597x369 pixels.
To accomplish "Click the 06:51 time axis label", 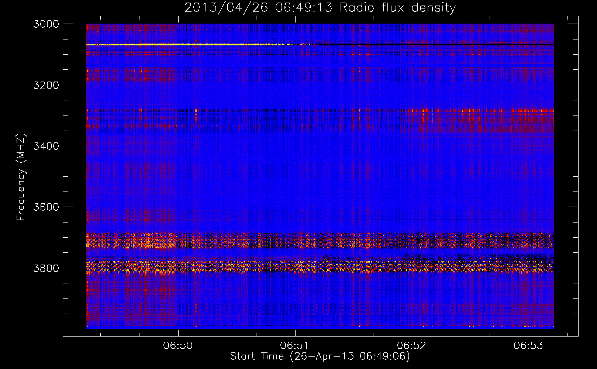I will coord(295,346).
